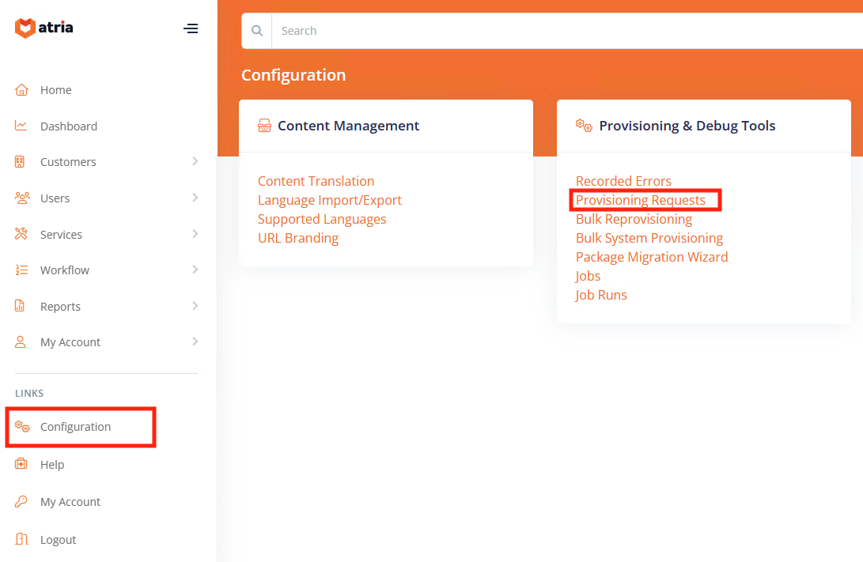
Task: Expand the Workflow submenu chevron
Action: tap(195, 270)
